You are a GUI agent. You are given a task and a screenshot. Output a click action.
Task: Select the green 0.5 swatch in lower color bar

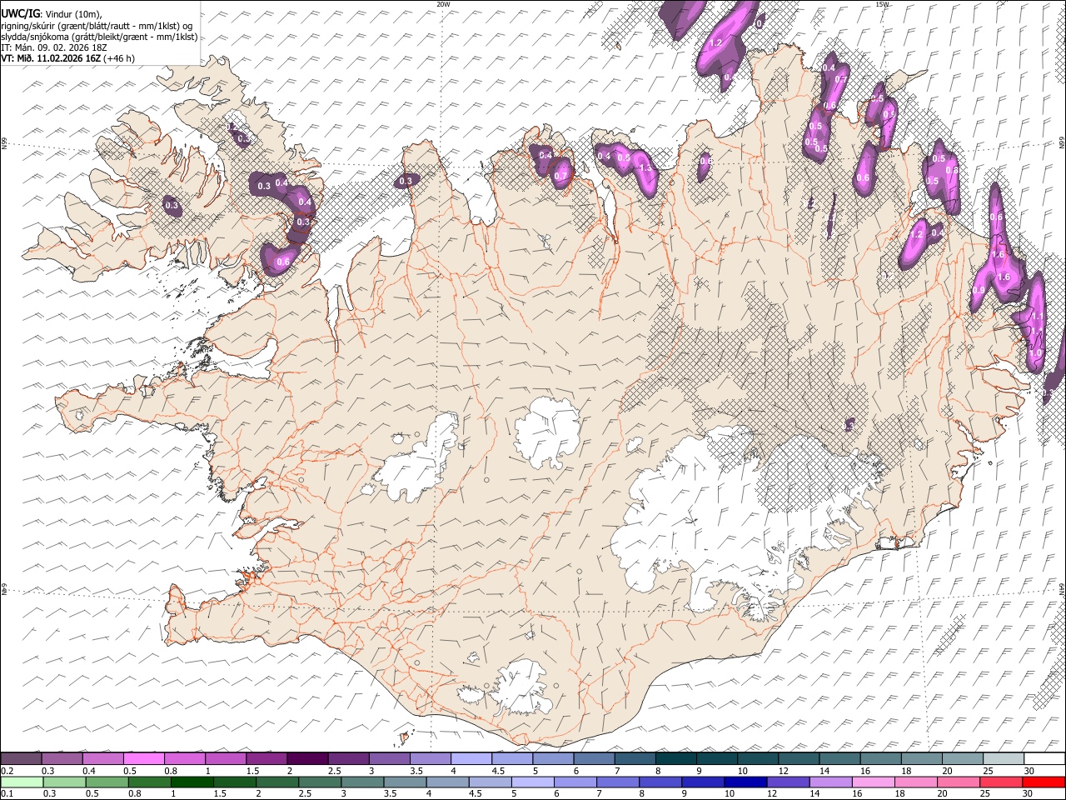(x=107, y=782)
